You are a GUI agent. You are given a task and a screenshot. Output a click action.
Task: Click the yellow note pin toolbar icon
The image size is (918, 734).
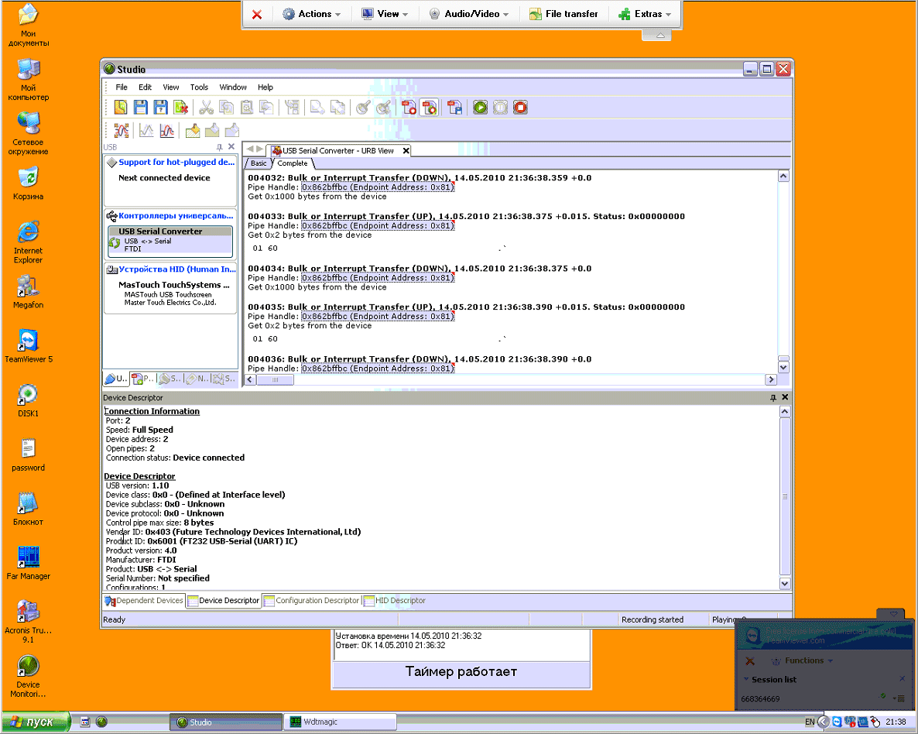click(x=192, y=130)
